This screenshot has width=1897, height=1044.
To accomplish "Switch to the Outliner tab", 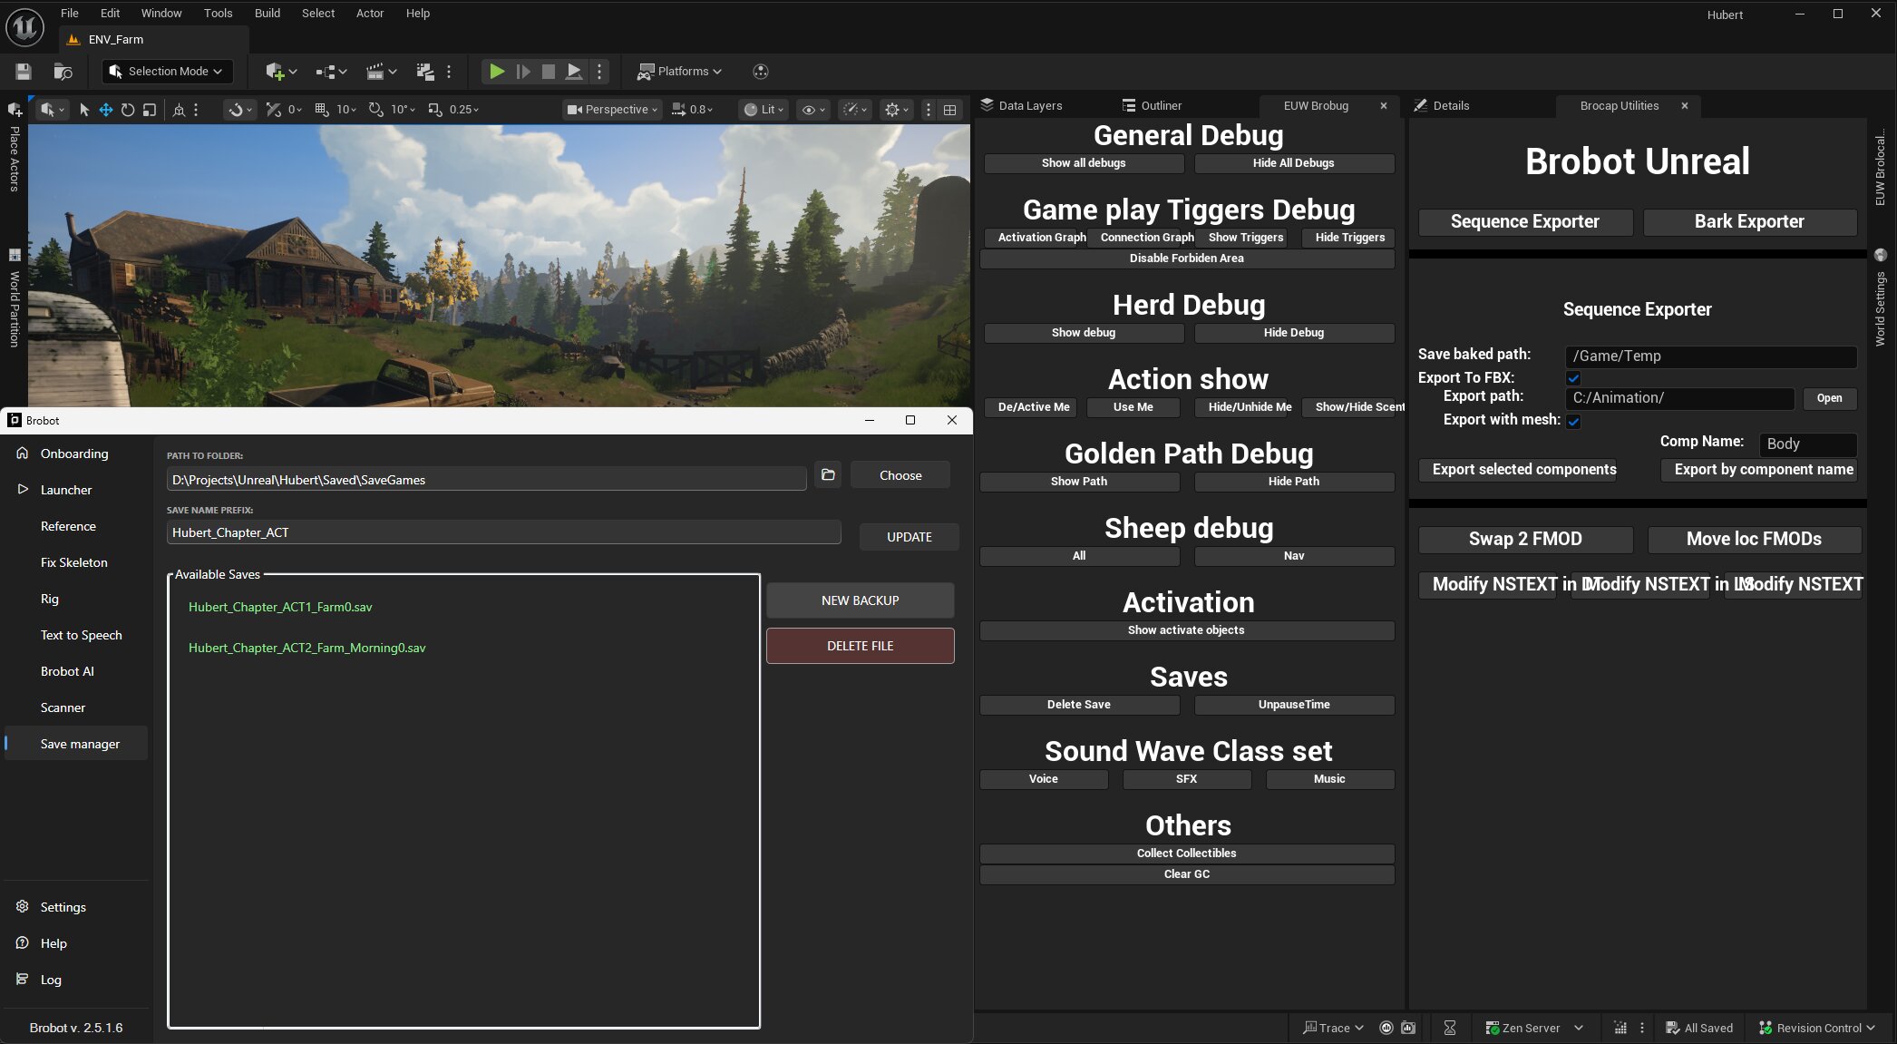I will [x=1152, y=105].
